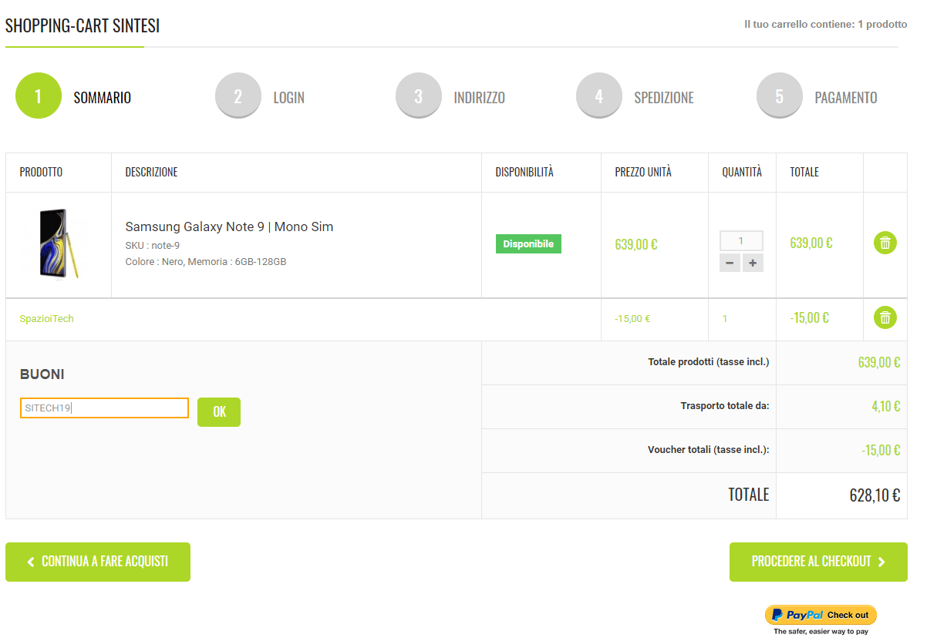This screenshot has width=937, height=641.
Task: Click the voucher unit price -15,00 €
Action: point(632,318)
